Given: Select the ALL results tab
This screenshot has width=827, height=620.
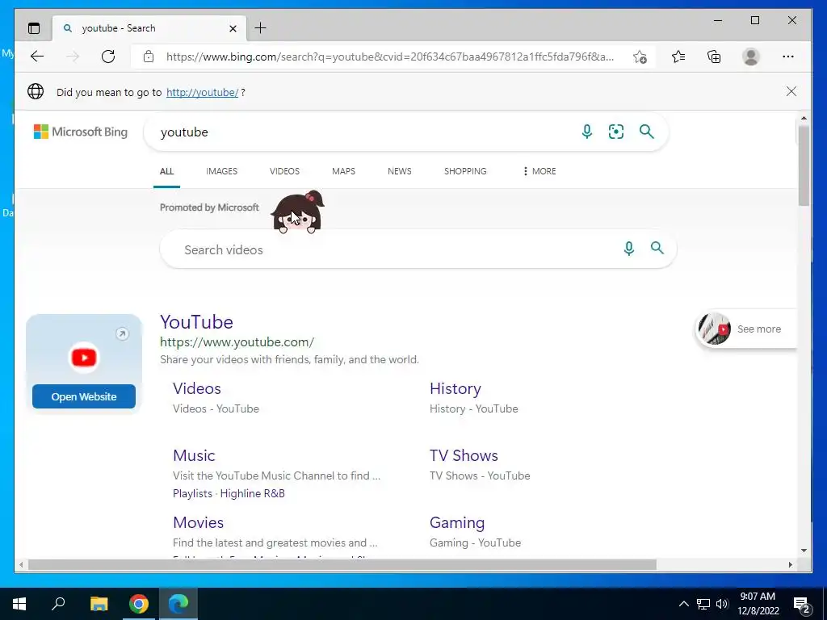Looking at the screenshot, I should pos(166,171).
